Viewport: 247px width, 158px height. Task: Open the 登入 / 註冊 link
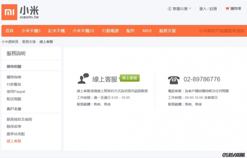[x=208, y=8]
